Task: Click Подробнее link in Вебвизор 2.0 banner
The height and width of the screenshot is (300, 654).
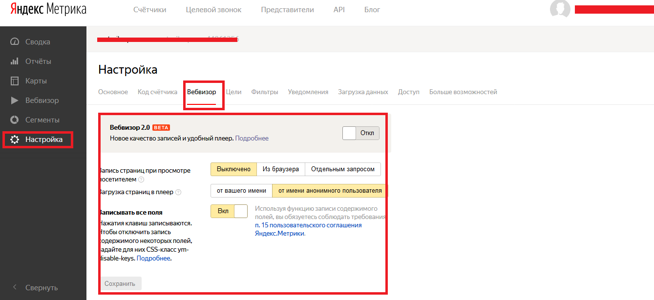Action: coord(252,138)
